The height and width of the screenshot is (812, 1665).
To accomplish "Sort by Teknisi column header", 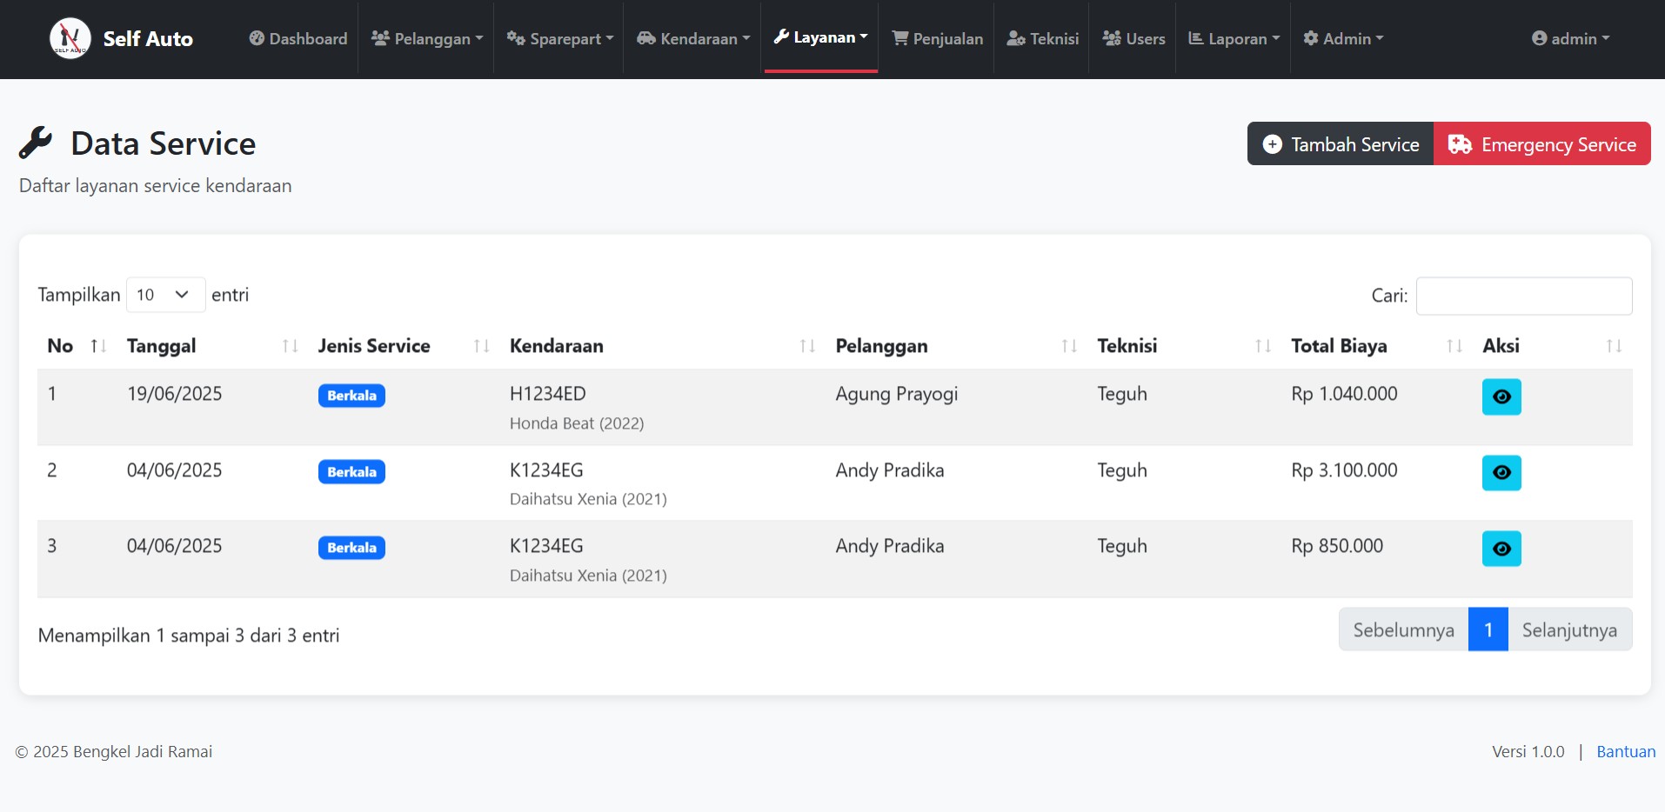I will (1184, 346).
